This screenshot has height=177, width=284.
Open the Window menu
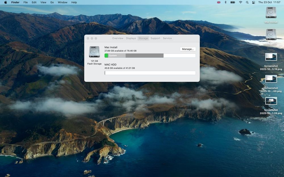tap(62, 2)
